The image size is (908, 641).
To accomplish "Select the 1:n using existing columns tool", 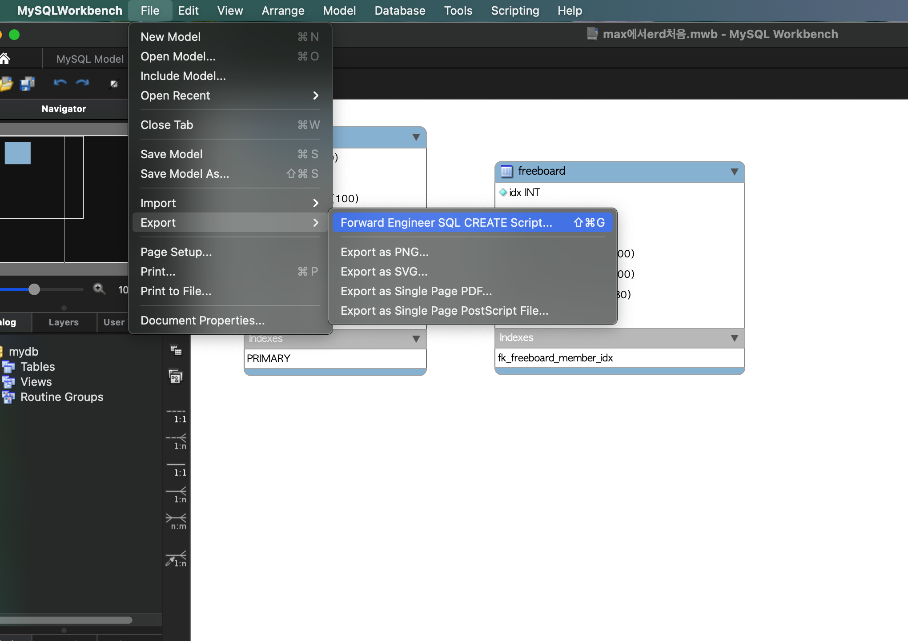I will point(176,559).
